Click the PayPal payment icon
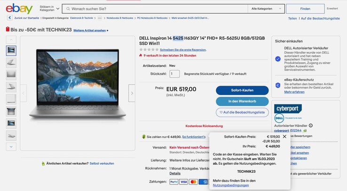The width and height of the screenshot is (347, 191). (174, 182)
